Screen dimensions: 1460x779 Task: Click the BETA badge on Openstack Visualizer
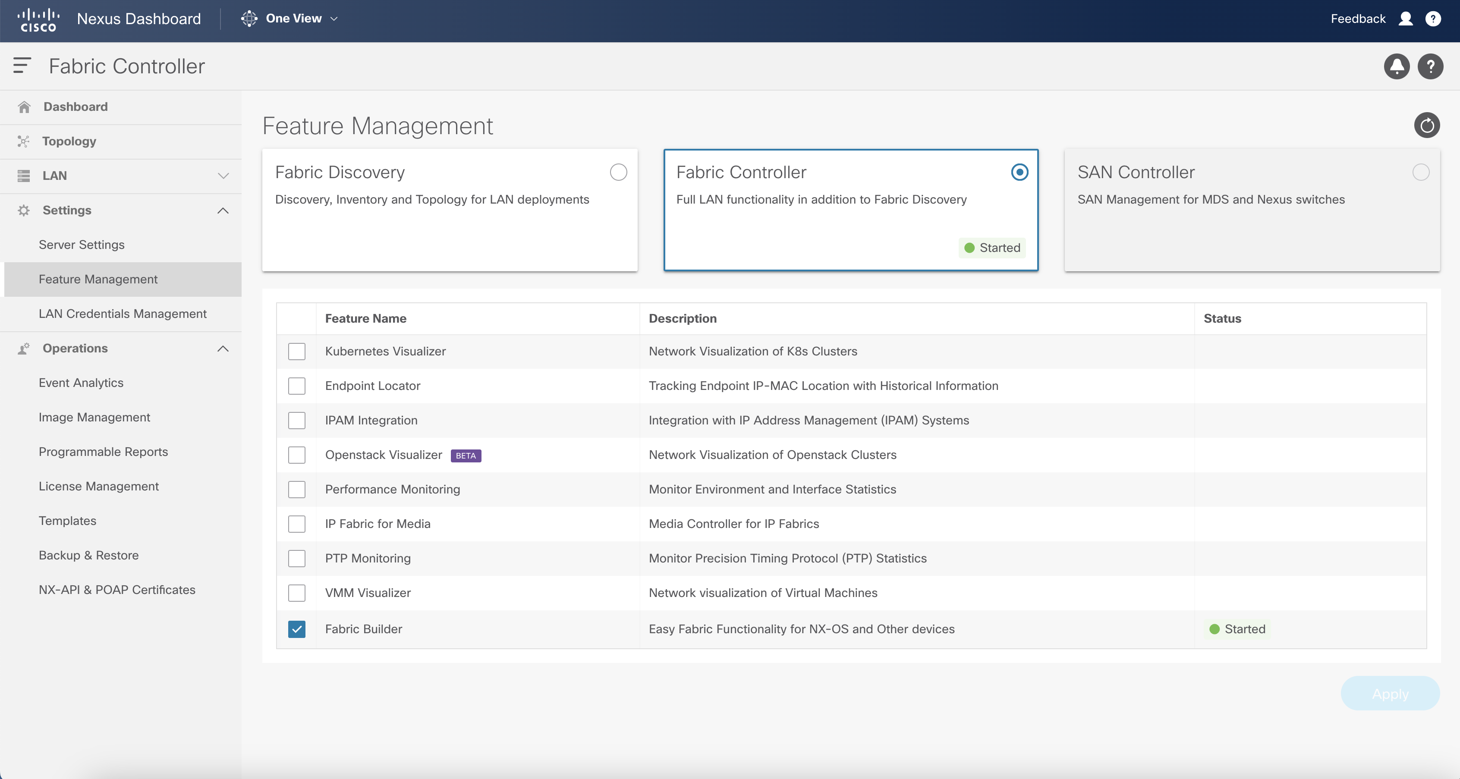pos(466,455)
